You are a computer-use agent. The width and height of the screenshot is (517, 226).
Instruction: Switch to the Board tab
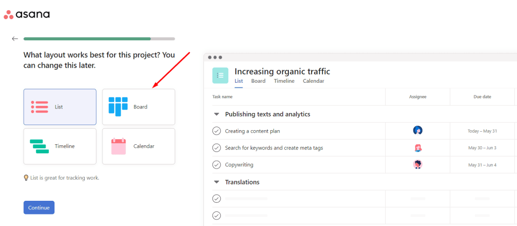click(258, 81)
